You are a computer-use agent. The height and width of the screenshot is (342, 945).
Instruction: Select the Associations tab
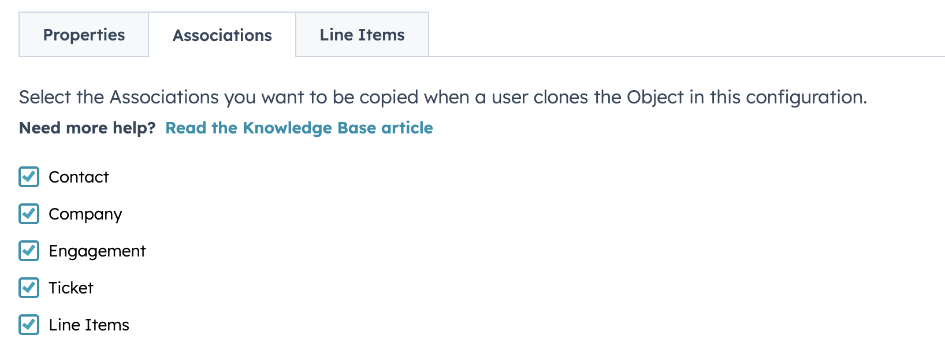pyautogui.click(x=222, y=35)
